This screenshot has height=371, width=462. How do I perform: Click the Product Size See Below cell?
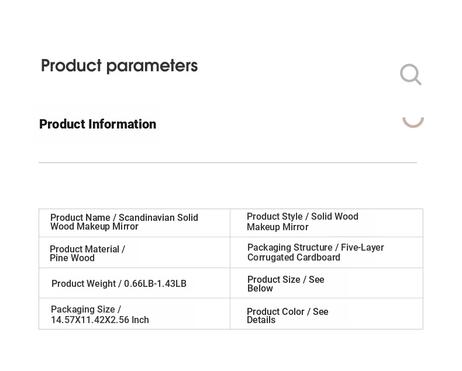tap(326, 283)
